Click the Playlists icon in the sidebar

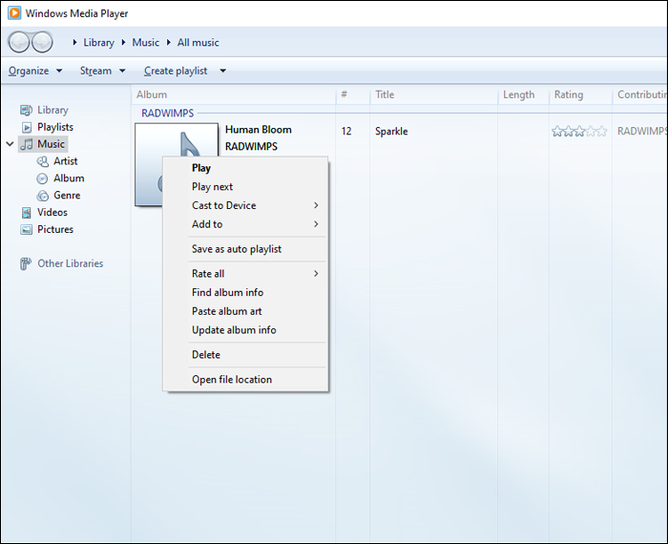pos(27,127)
